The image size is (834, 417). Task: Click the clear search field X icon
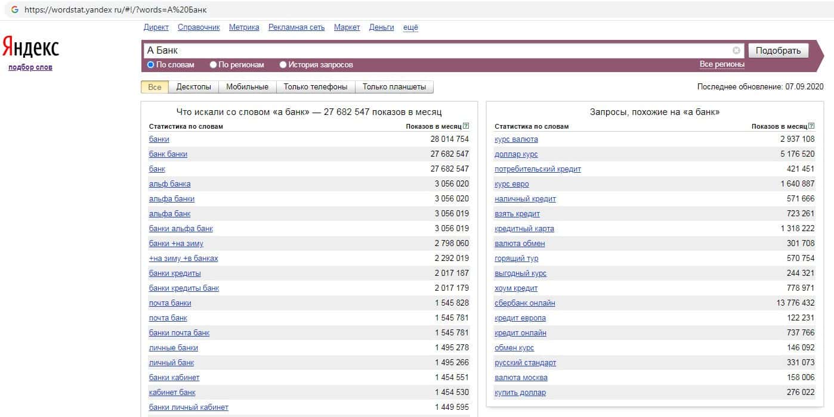[736, 51]
